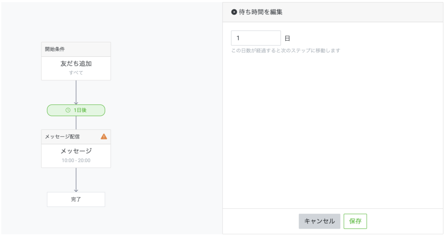Click the orange warning icon on メッセージ配信

(x=104, y=136)
